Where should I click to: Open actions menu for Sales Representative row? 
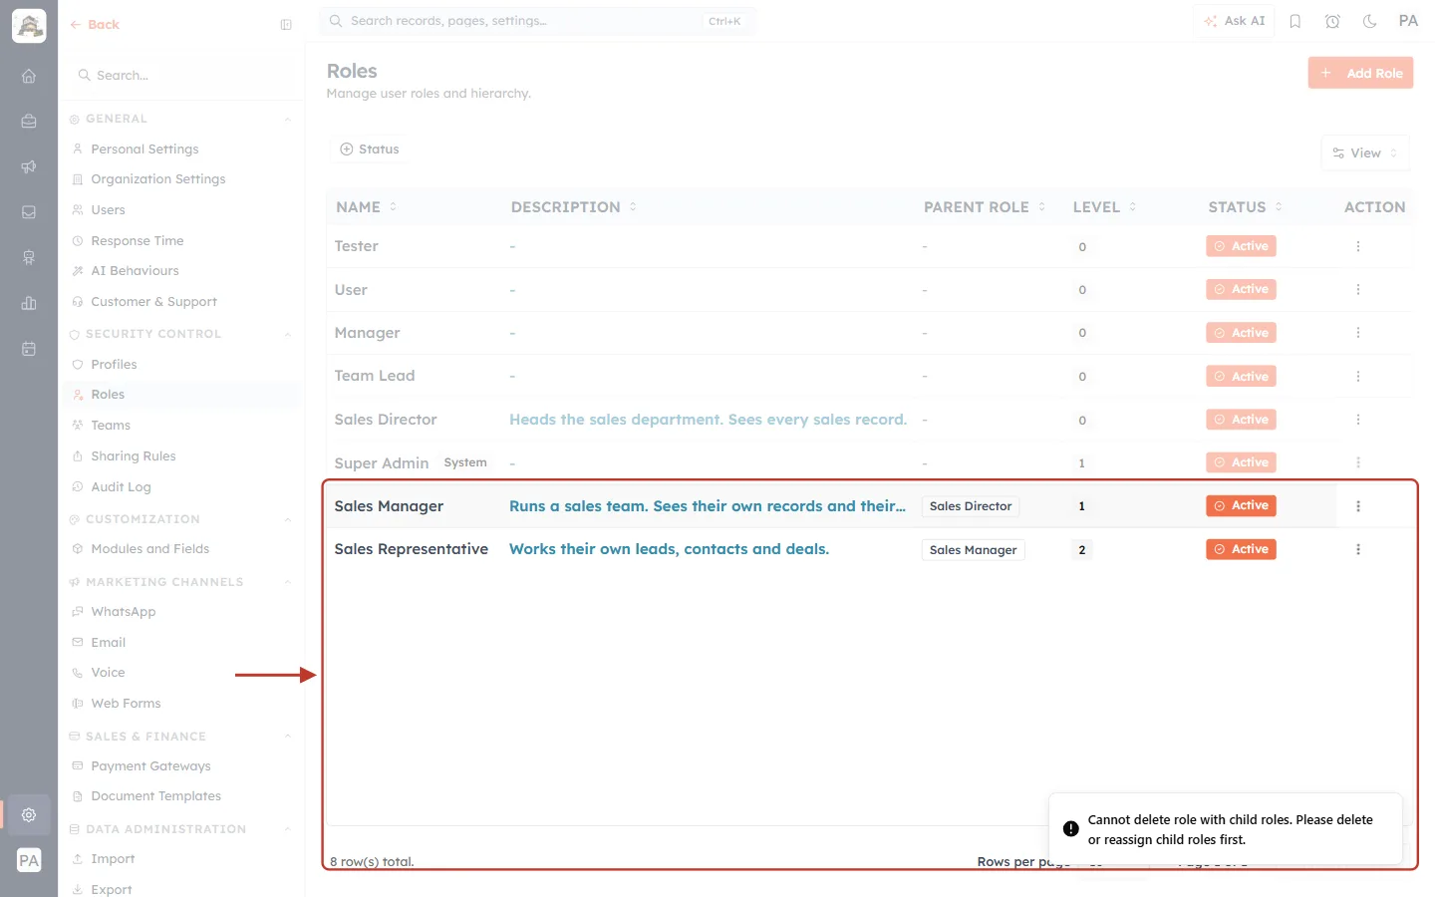coord(1358,549)
